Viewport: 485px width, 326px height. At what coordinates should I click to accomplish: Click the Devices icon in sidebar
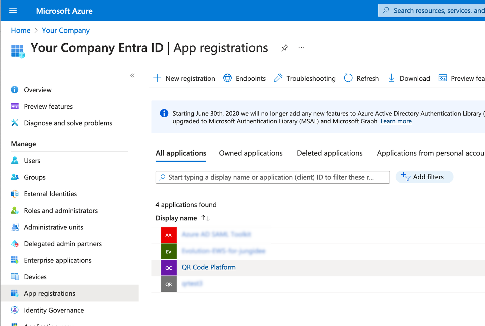[15, 277]
